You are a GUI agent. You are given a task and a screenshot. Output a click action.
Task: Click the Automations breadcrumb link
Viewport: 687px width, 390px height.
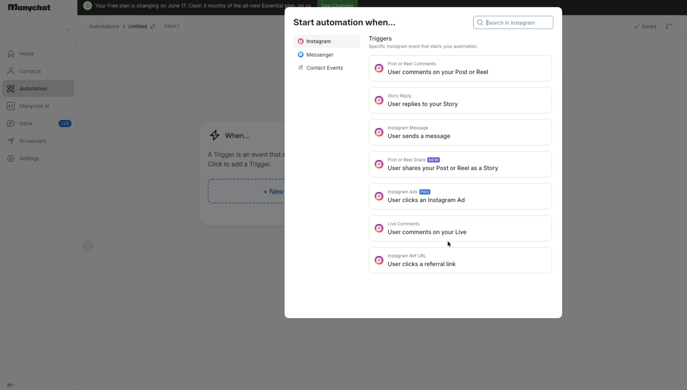104,26
